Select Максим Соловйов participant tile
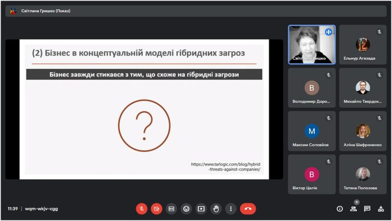 tap(312, 131)
